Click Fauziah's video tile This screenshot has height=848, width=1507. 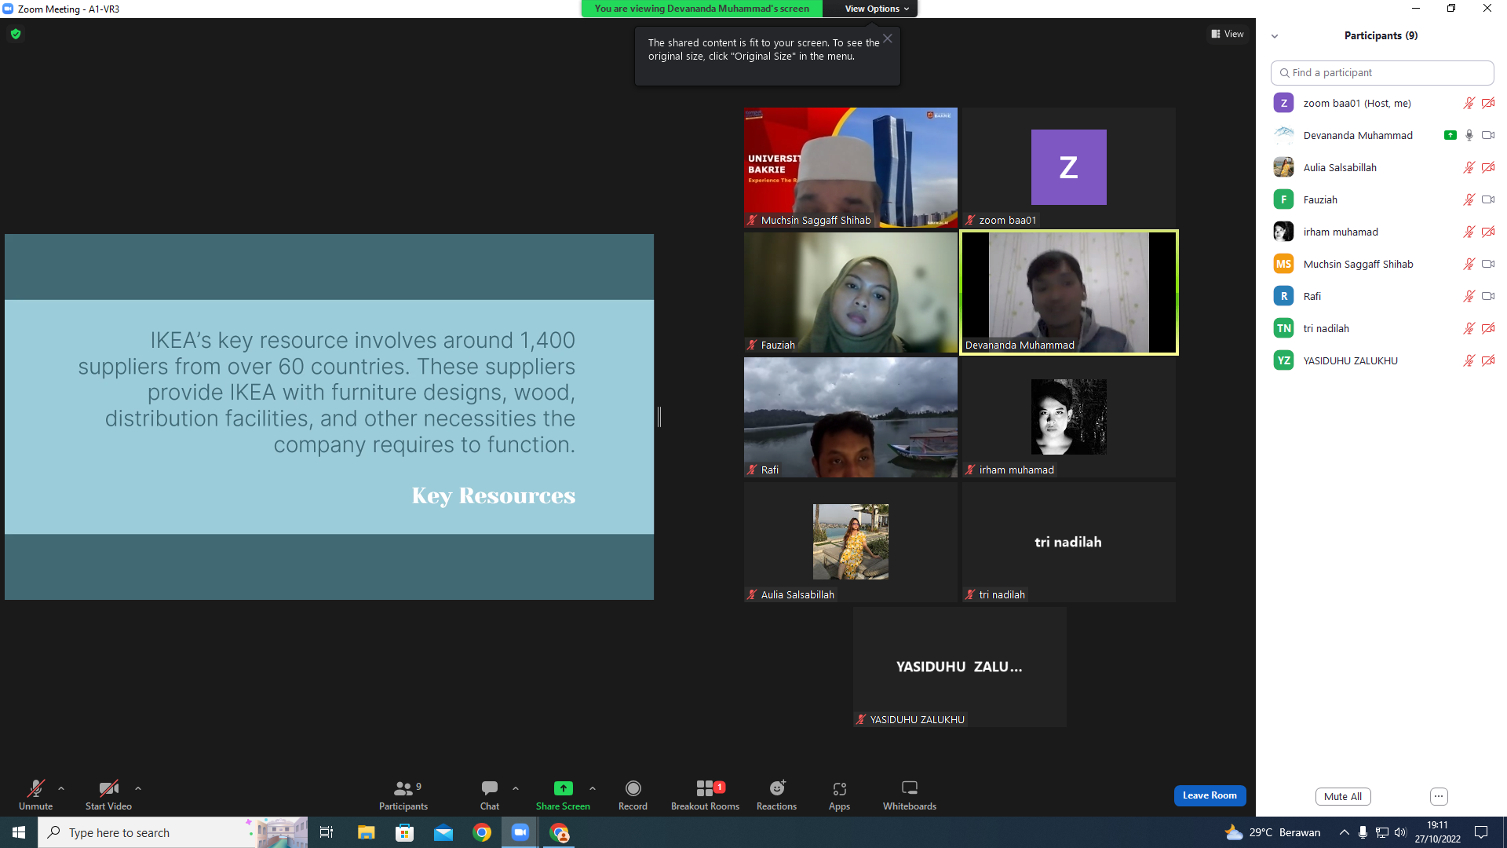(851, 292)
